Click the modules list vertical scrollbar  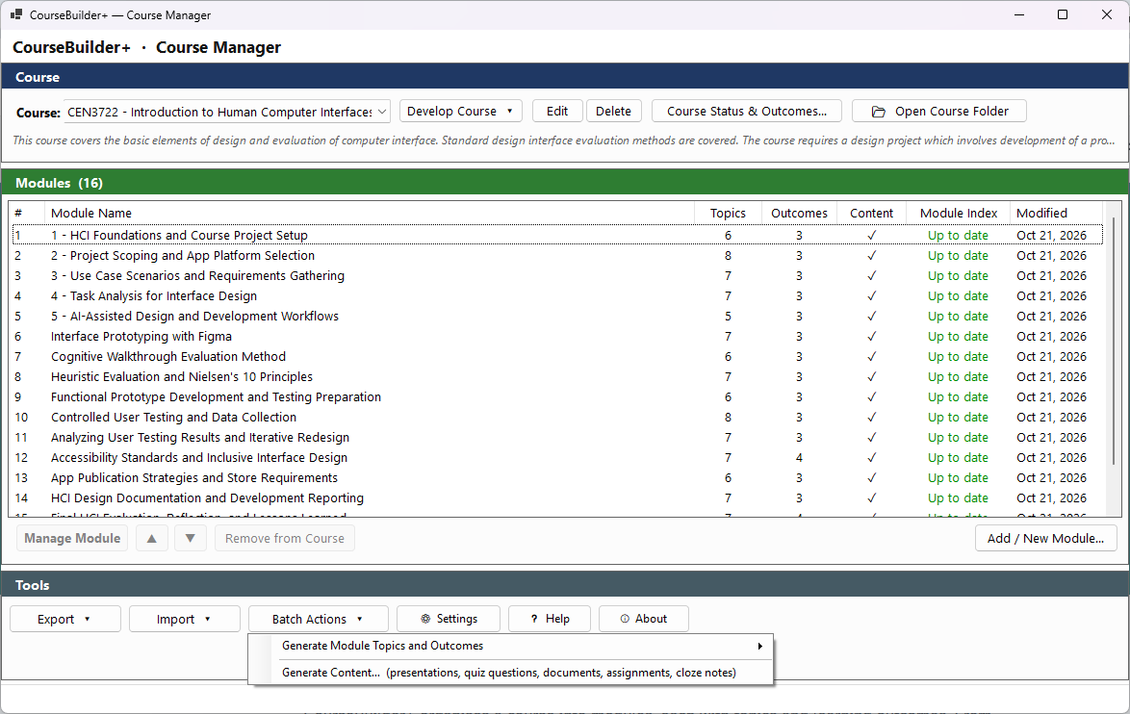tap(1114, 343)
